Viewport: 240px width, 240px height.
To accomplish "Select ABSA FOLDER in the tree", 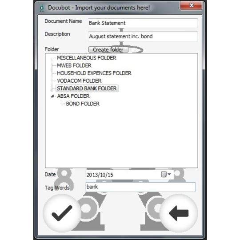I will coord(73,96).
